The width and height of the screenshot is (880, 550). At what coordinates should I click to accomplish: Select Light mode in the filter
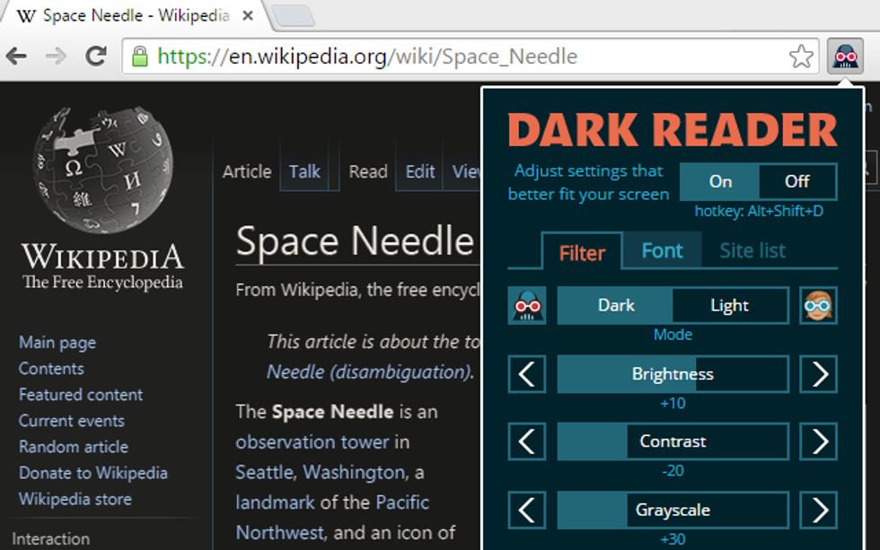(x=729, y=306)
